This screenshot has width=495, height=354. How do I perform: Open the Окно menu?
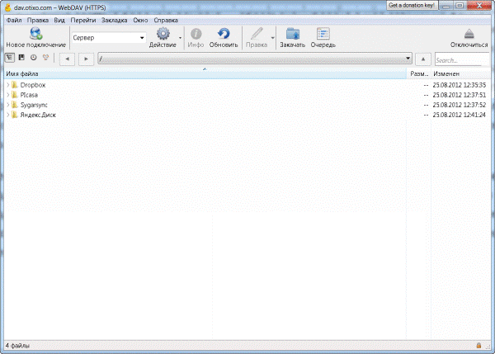click(x=140, y=20)
